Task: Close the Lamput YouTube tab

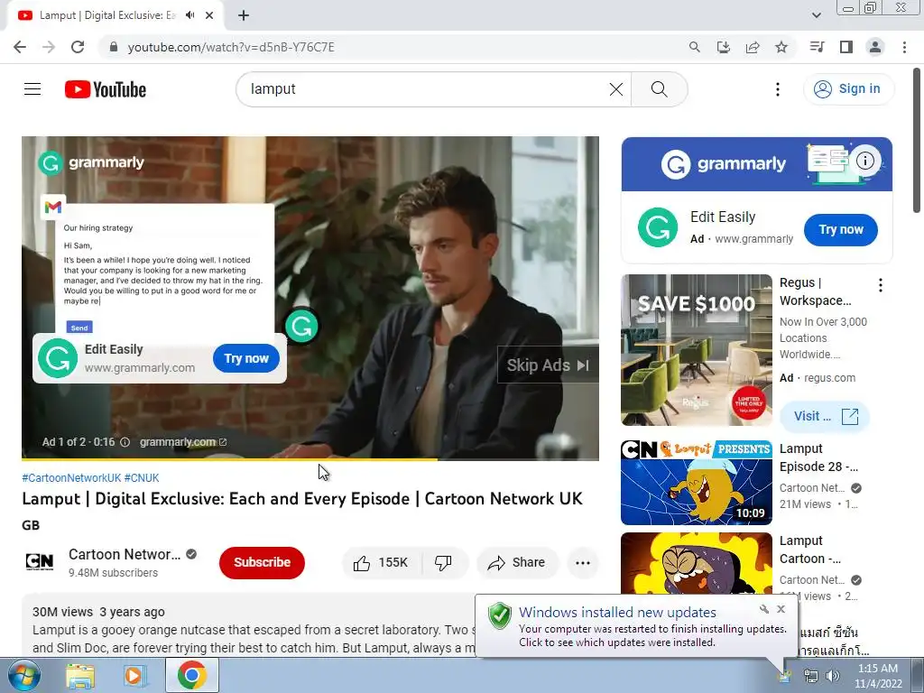Action: [209, 15]
